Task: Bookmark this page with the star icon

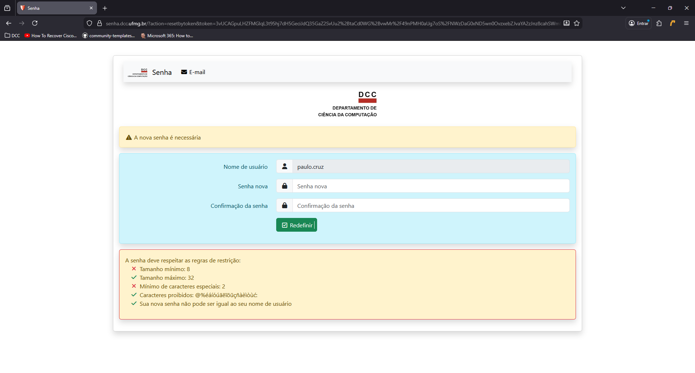Action: [x=577, y=23]
